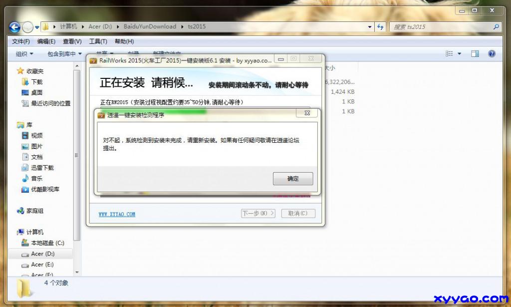Open the 文件(F) menu
This screenshot has height=307, width=511.
(20, 41)
